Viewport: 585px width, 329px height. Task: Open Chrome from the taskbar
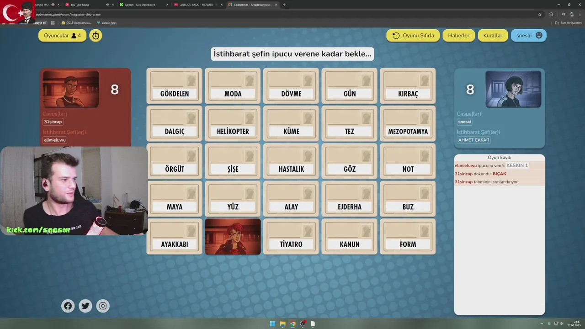pos(293,324)
